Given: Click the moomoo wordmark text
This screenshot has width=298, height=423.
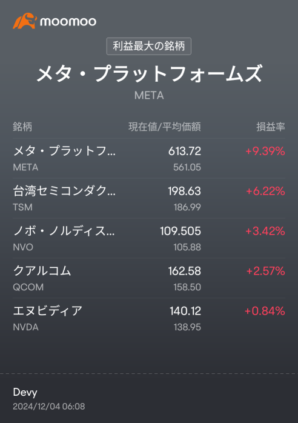Looking at the screenshot, I should (x=68, y=22).
